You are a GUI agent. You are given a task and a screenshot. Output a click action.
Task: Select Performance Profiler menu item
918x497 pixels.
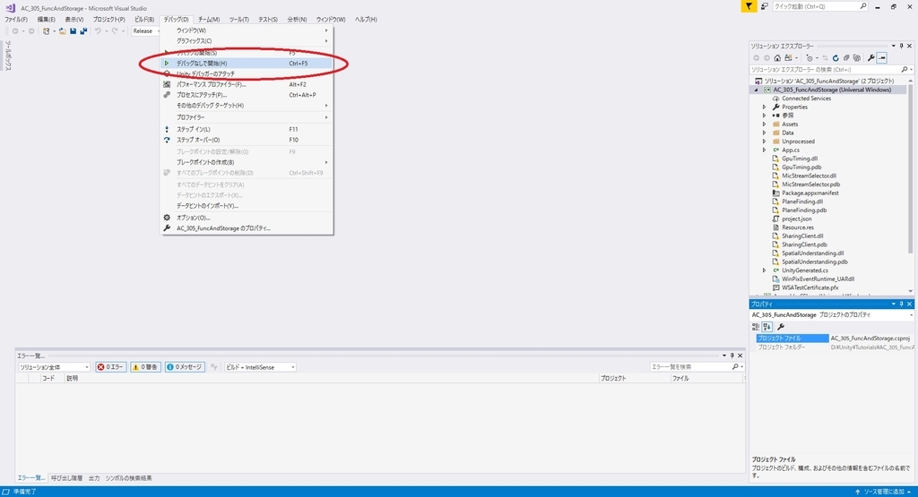tap(247, 84)
